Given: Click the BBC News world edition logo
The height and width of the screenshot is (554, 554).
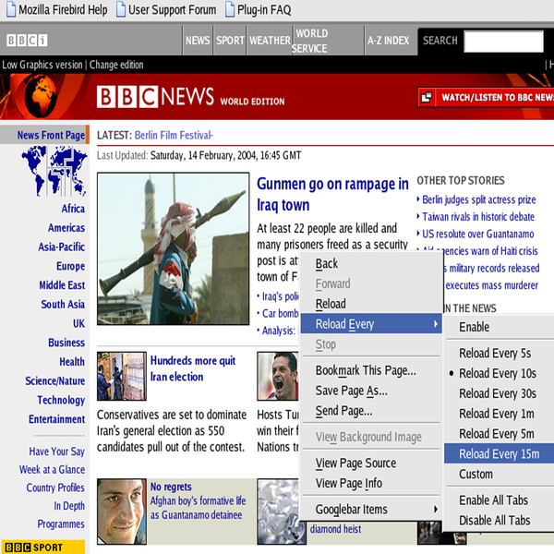Looking at the screenshot, I should point(191,97).
